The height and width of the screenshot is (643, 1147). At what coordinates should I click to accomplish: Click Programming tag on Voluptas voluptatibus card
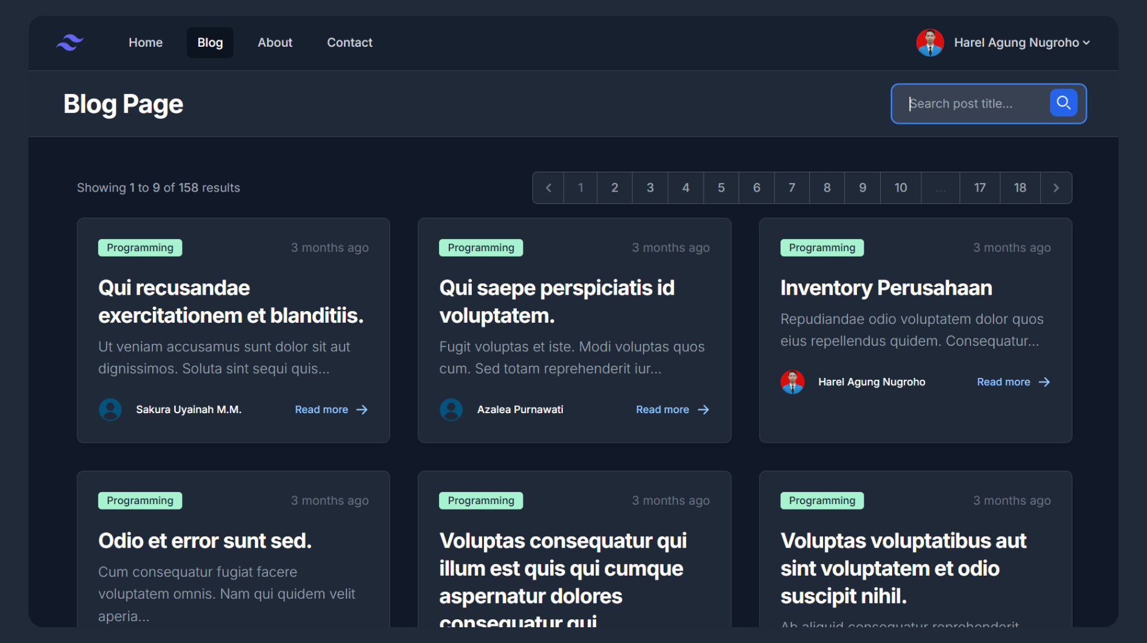tap(822, 500)
